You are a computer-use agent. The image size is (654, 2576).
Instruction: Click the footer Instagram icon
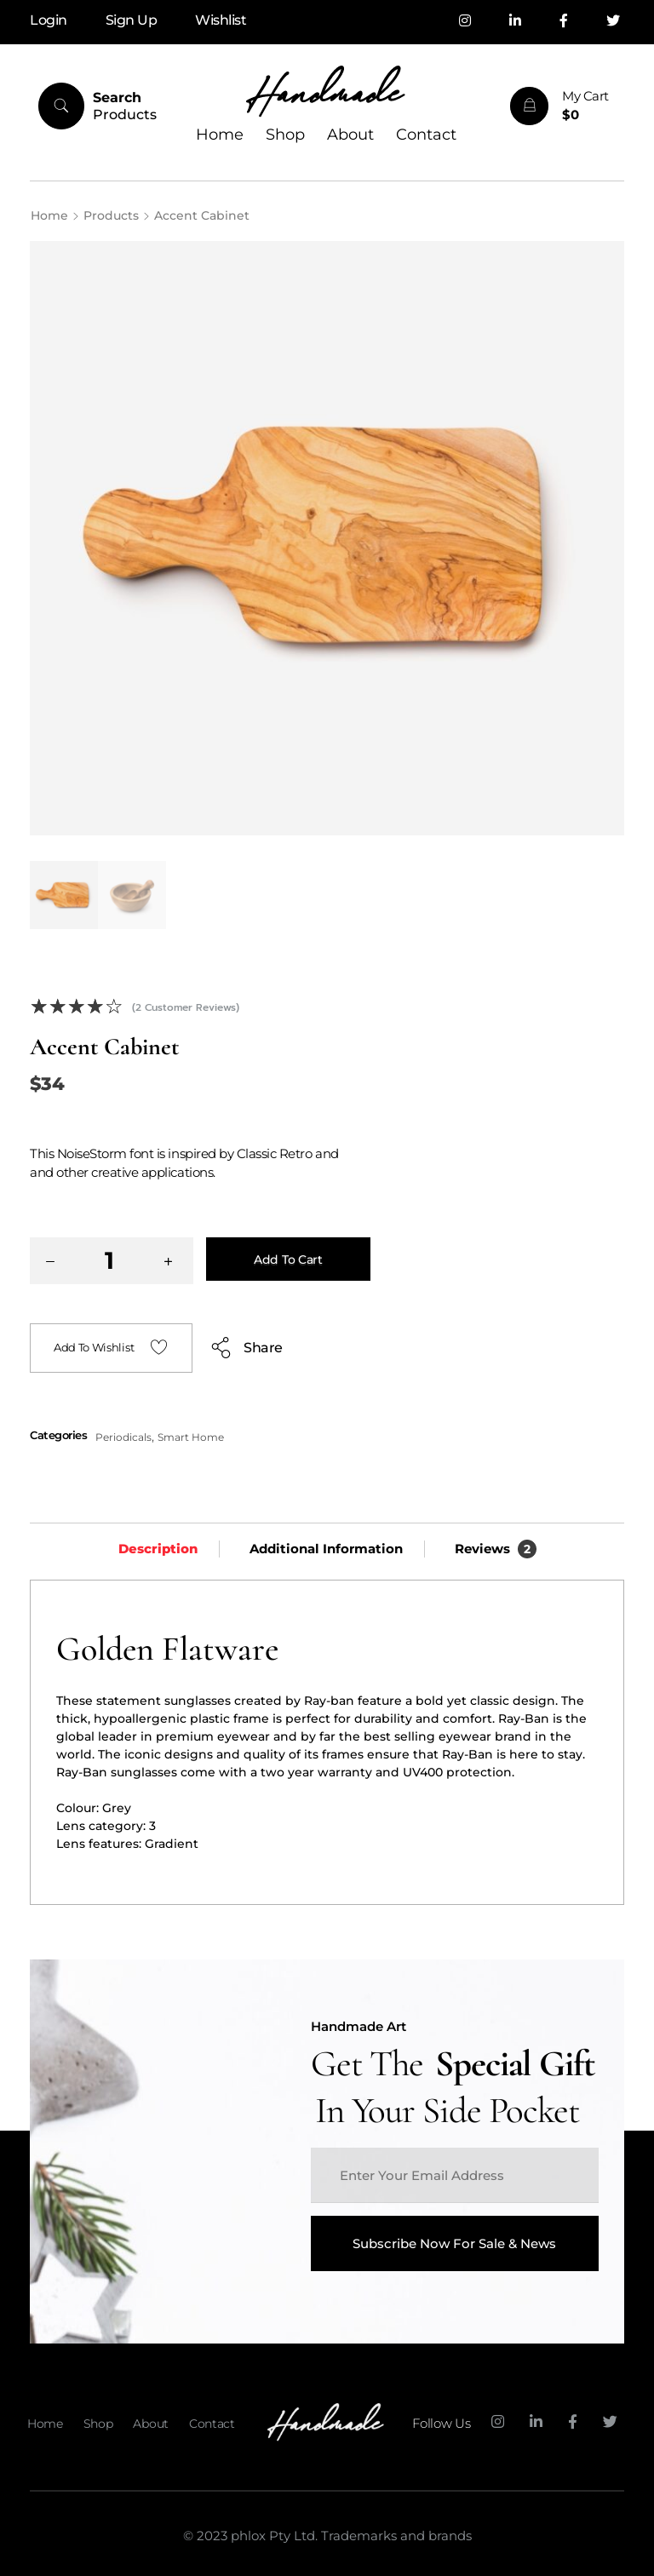[x=498, y=2421]
